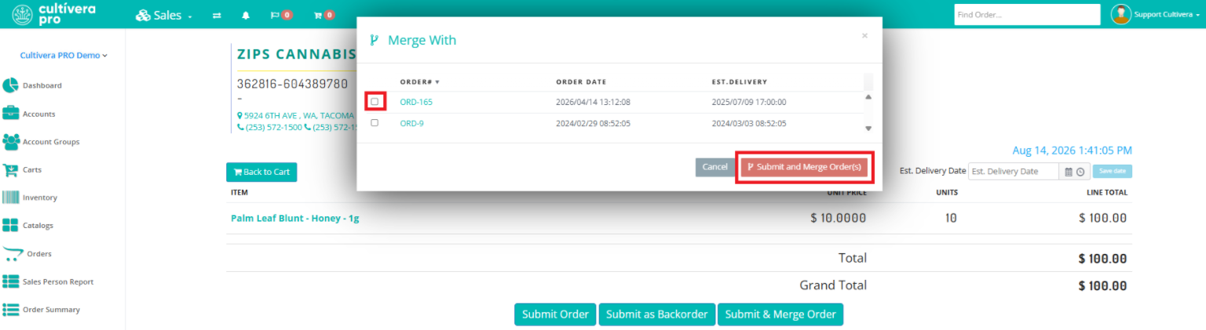Open Catalogs in the sidebar
The width and height of the screenshot is (1206, 330).
point(38,226)
